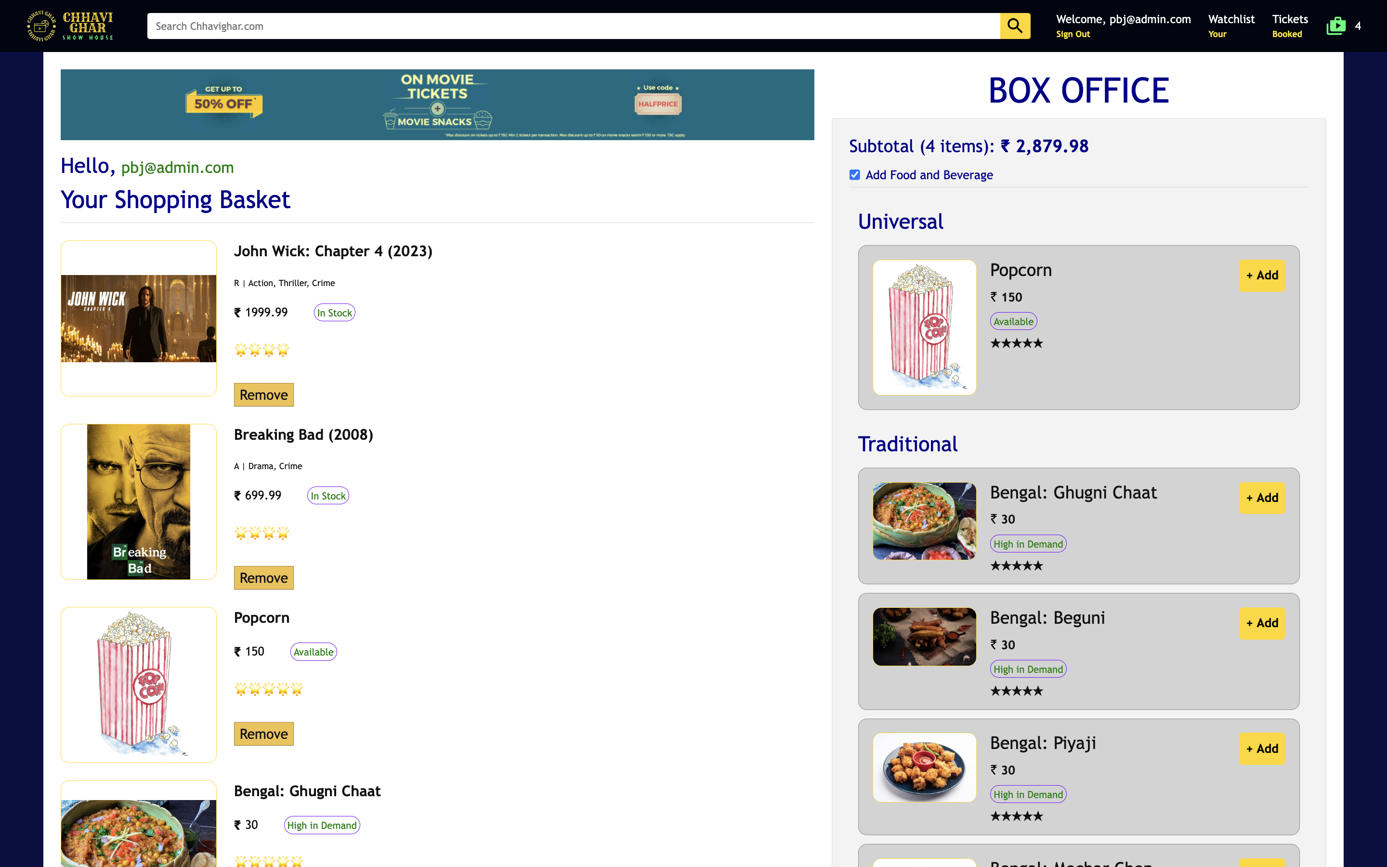Add Bengal: Beguni to the basket
1387x867 pixels.
coord(1261,623)
